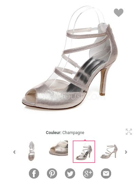Share product on Facebook
This screenshot has width=138, height=186.
pyautogui.click(x=34, y=173)
